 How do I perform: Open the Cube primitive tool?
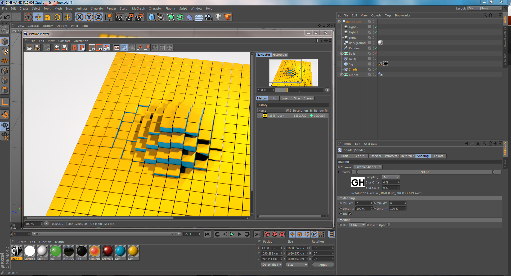(151, 17)
